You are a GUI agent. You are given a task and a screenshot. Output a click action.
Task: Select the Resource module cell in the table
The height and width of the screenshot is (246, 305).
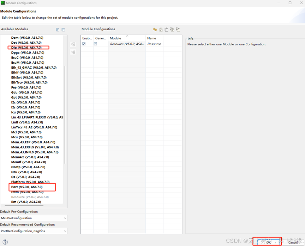[x=127, y=44]
